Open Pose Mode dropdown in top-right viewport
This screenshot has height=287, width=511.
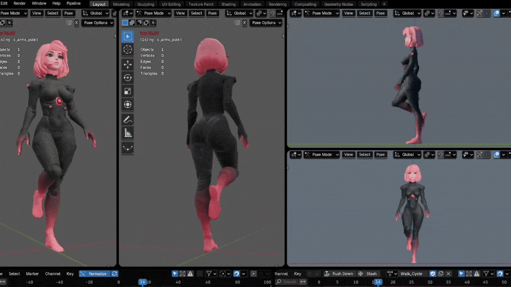point(322,13)
